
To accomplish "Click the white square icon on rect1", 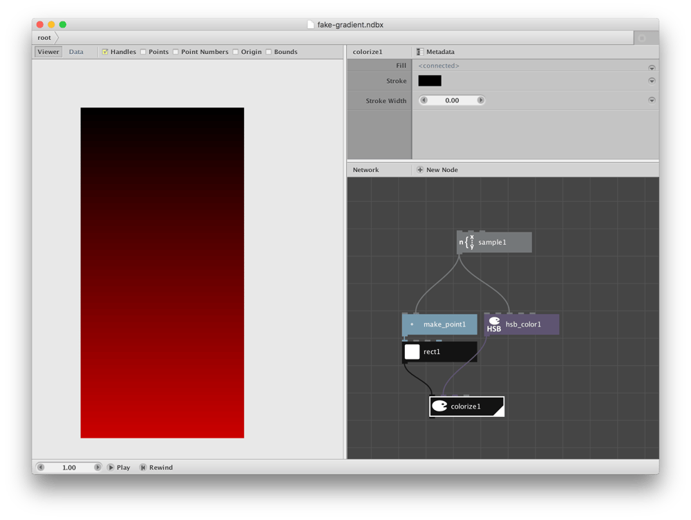I will pyautogui.click(x=412, y=352).
